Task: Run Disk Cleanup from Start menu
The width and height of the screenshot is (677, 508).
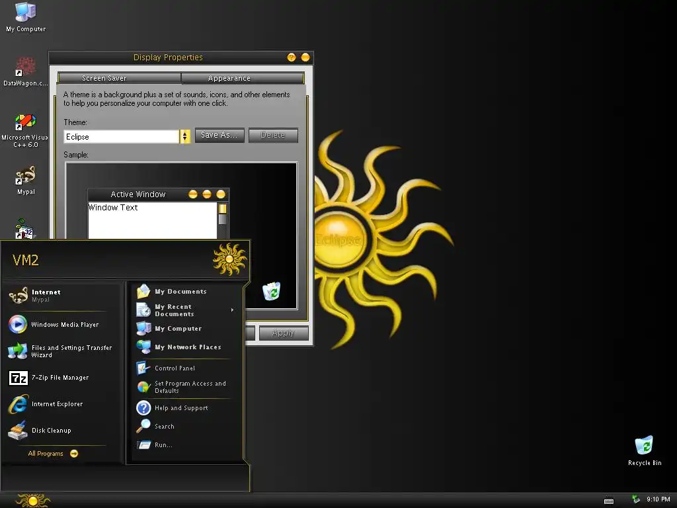Action: tap(63, 430)
